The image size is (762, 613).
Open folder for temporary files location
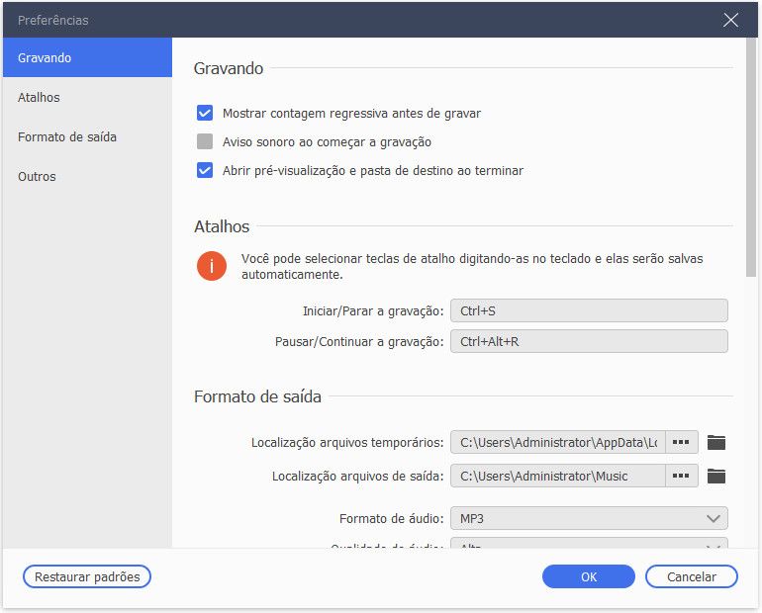tap(715, 442)
